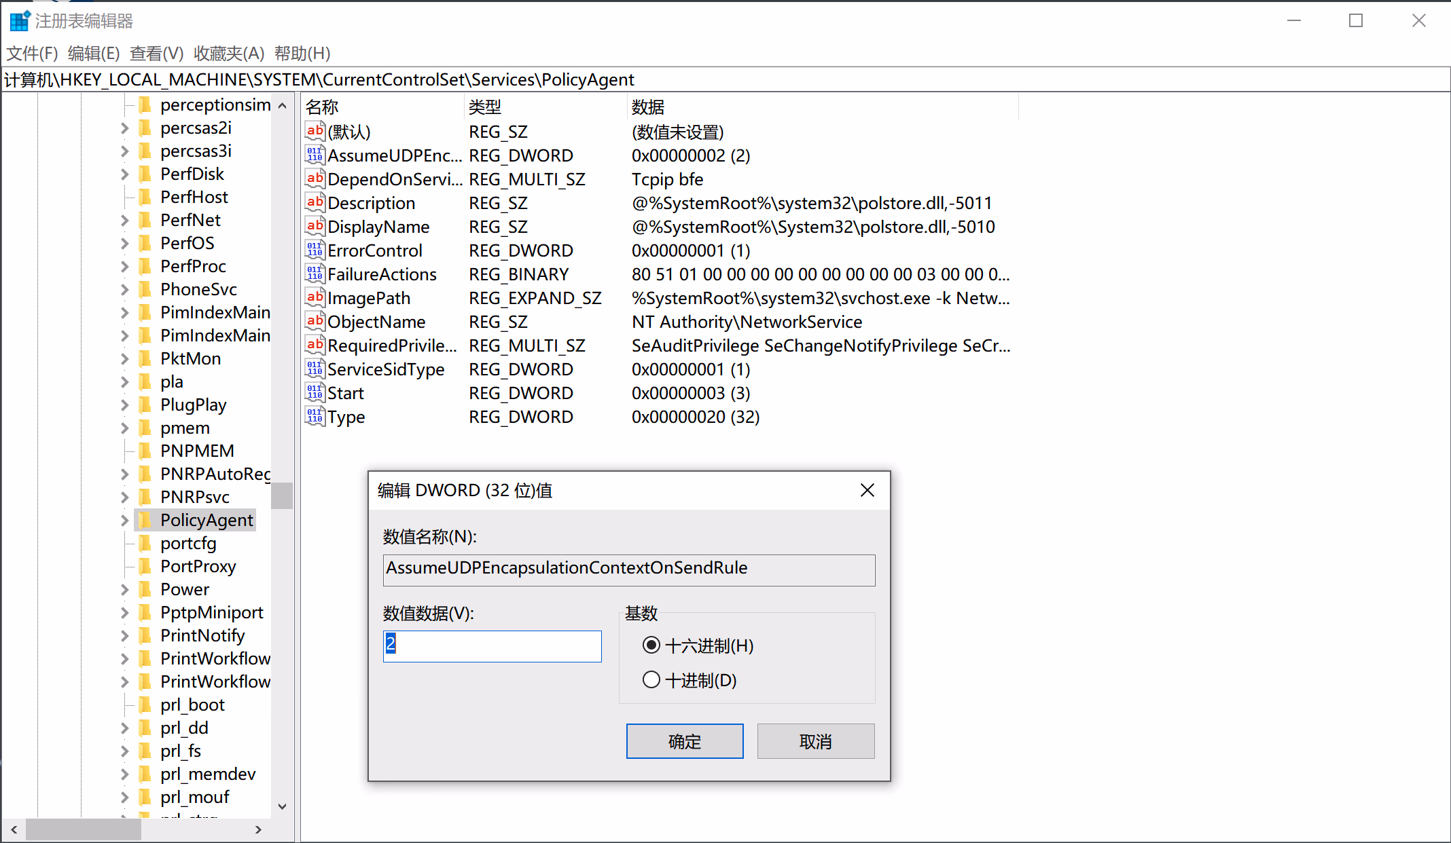
Task: Click the Registry Editor title bar icon
Action: pos(19,21)
